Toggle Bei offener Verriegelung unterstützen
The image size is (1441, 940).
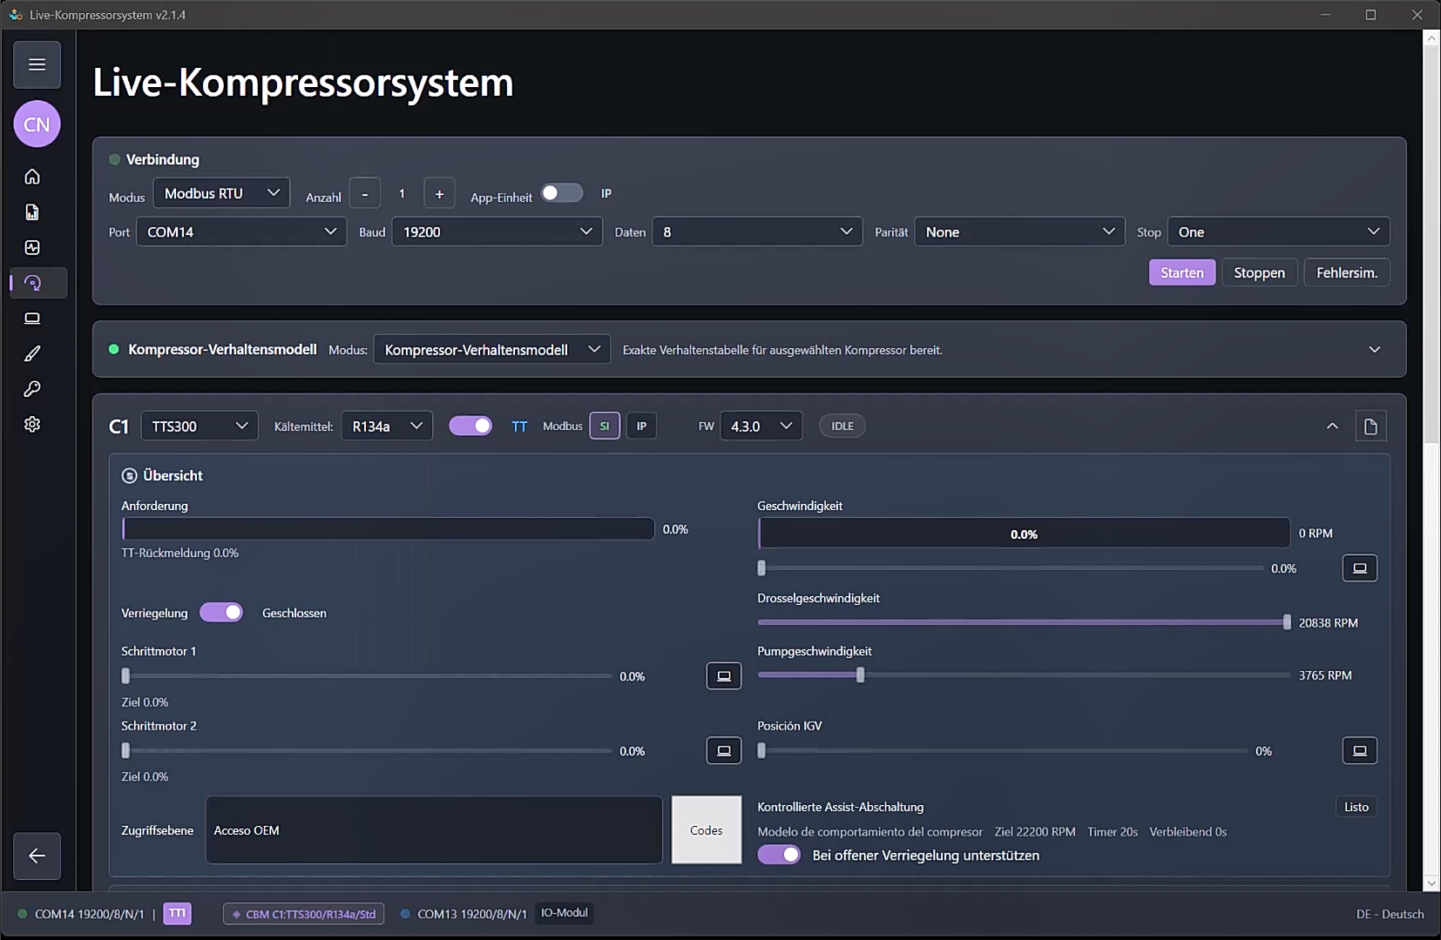click(779, 855)
